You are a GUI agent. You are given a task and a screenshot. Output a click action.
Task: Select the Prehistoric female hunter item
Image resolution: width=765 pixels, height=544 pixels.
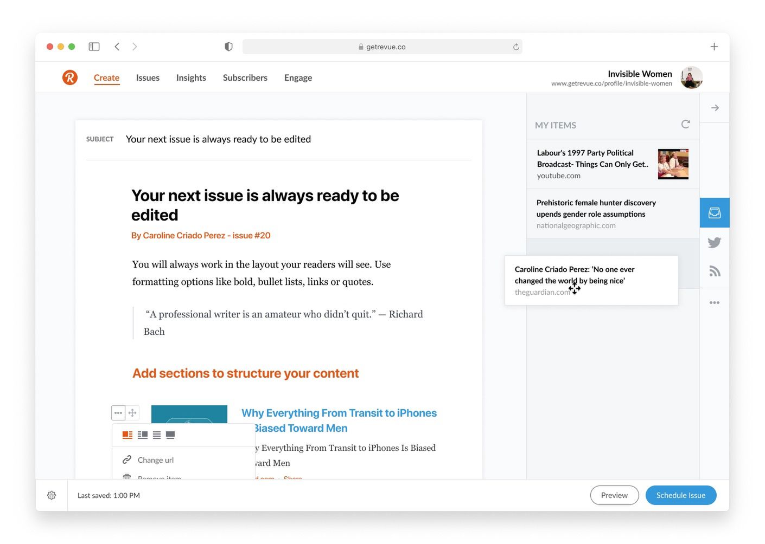coord(613,214)
